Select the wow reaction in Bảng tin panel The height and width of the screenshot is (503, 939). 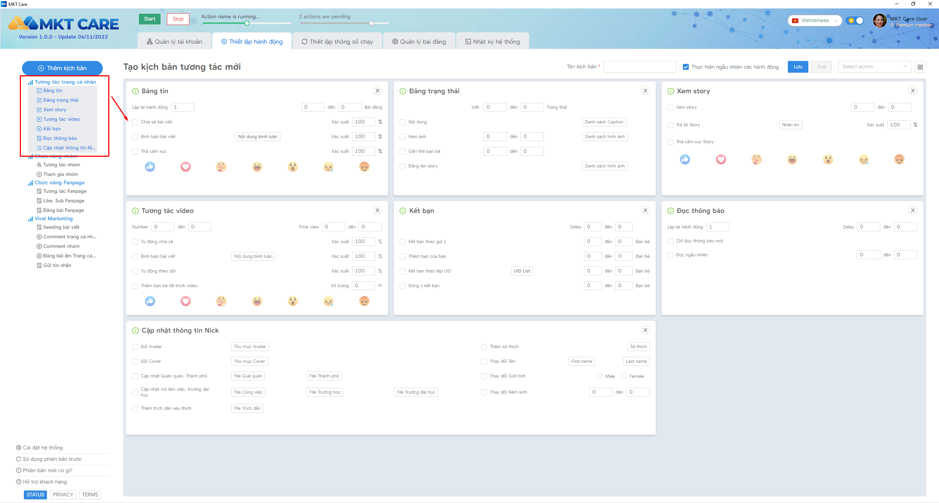293,167
